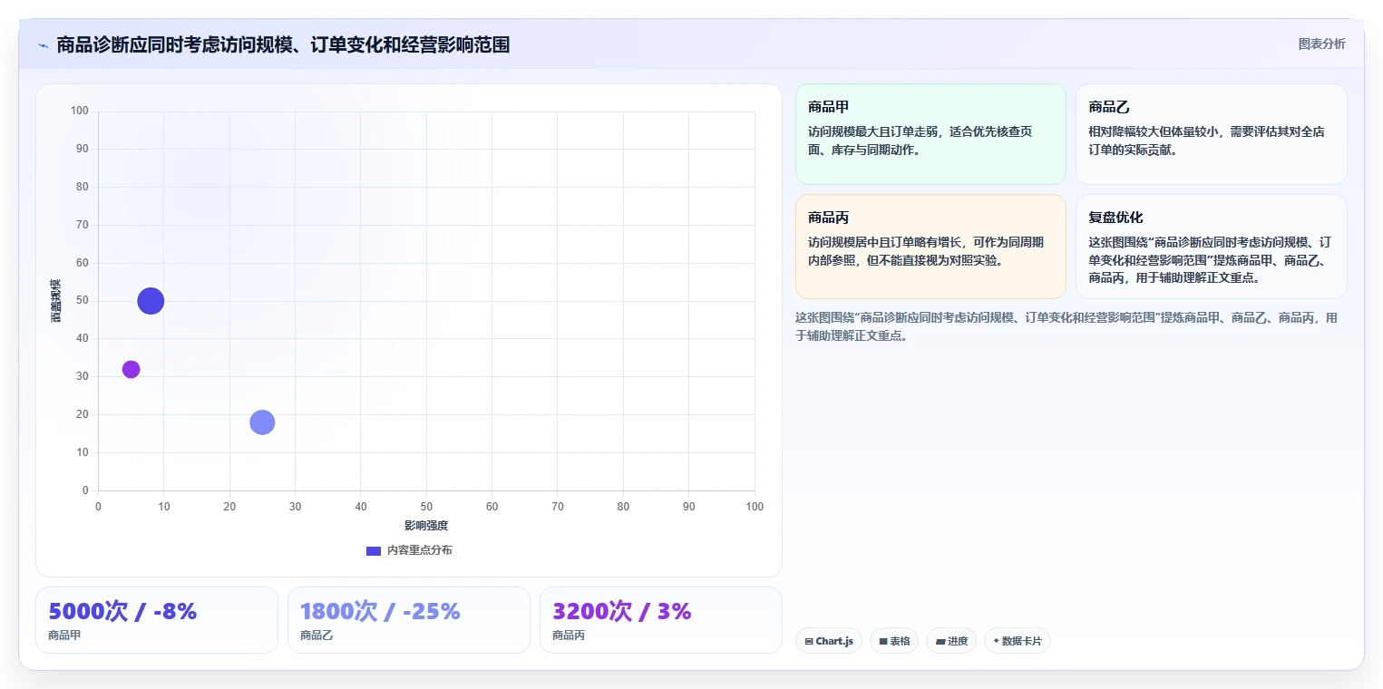Select the 进度 tag
This screenshot has width=1383, height=689.
click(951, 641)
